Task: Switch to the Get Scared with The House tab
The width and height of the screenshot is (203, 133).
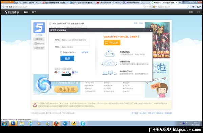Action: tap(110, 3)
